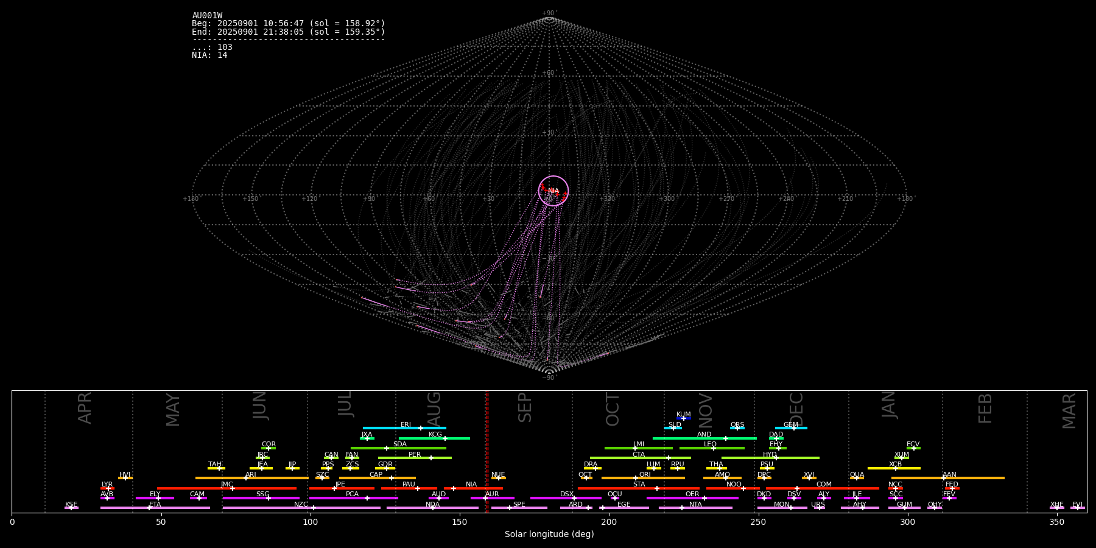The height and width of the screenshot is (548, 1096).
Task: Select the SLD shower bar
Action: point(673,428)
